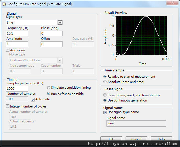
Task: Click the Help button
Action: pos(161,139)
